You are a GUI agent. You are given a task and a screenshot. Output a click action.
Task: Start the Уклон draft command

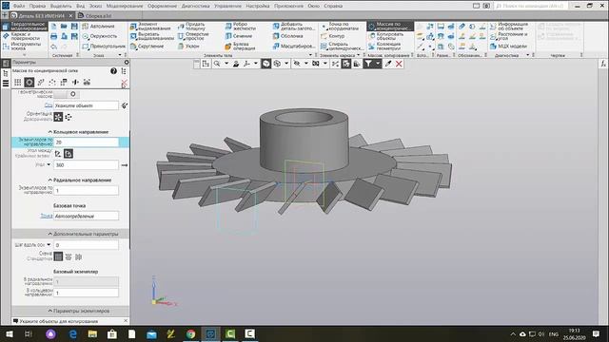[x=188, y=47]
